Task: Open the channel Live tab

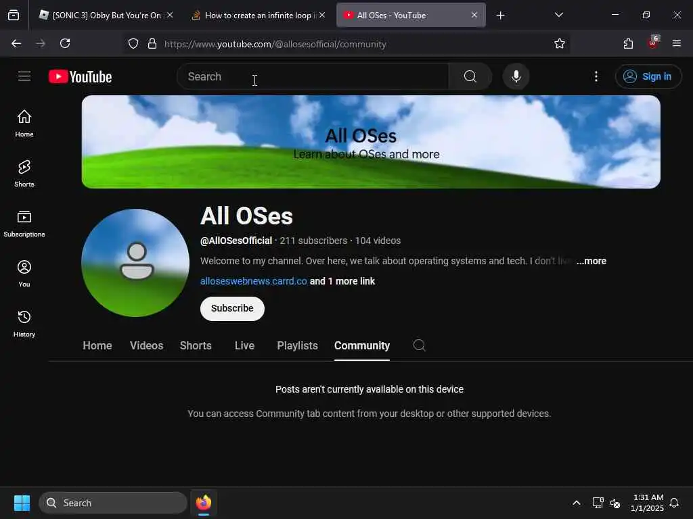Action: [244, 345]
